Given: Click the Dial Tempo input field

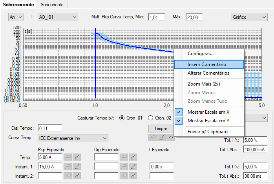Looking at the screenshot, I should point(50,129).
